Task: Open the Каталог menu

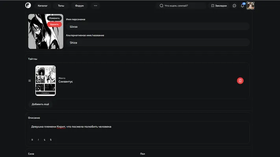Action: (43, 6)
